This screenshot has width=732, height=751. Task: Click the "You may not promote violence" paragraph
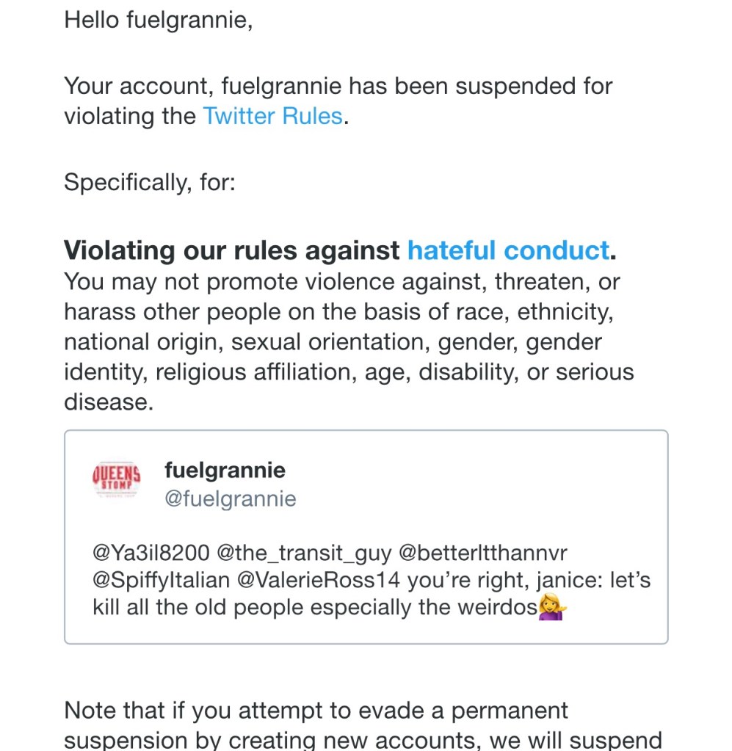[x=341, y=282]
